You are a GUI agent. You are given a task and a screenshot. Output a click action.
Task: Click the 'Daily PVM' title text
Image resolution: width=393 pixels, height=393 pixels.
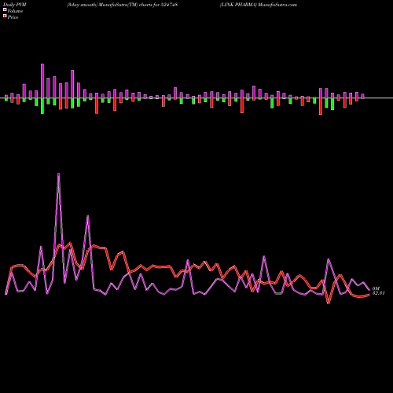15,5
